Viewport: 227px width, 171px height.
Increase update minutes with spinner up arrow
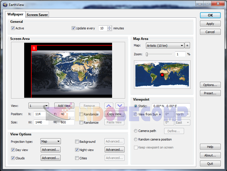(110, 27)
